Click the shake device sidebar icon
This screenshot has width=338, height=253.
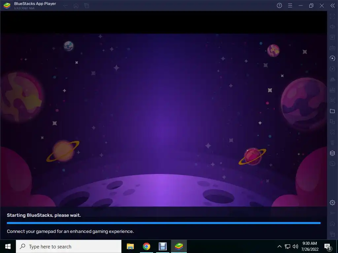[x=332, y=132]
